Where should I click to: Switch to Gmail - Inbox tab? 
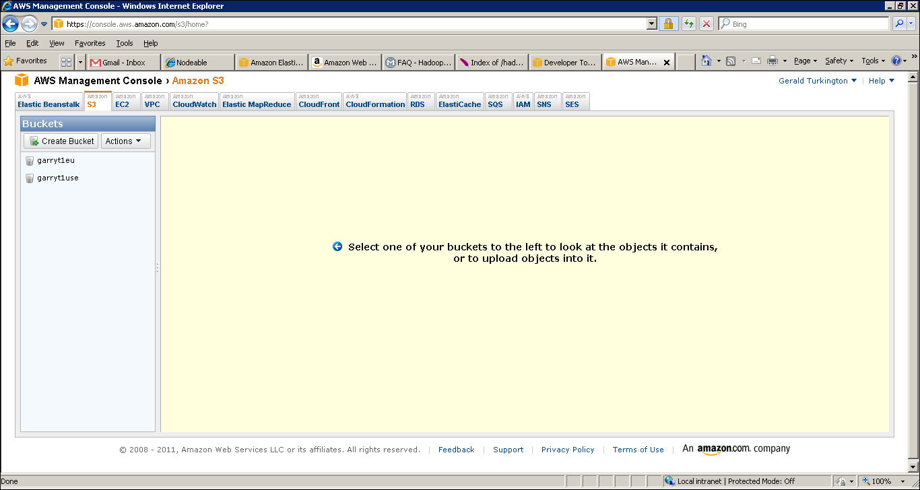tap(123, 63)
